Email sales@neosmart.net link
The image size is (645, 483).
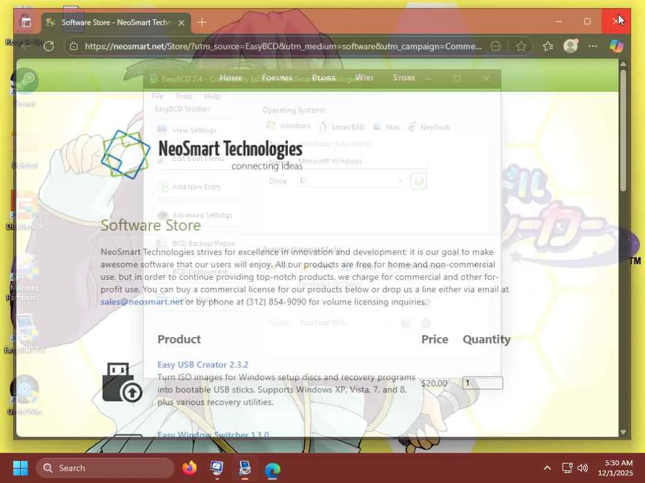coord(142,302)
